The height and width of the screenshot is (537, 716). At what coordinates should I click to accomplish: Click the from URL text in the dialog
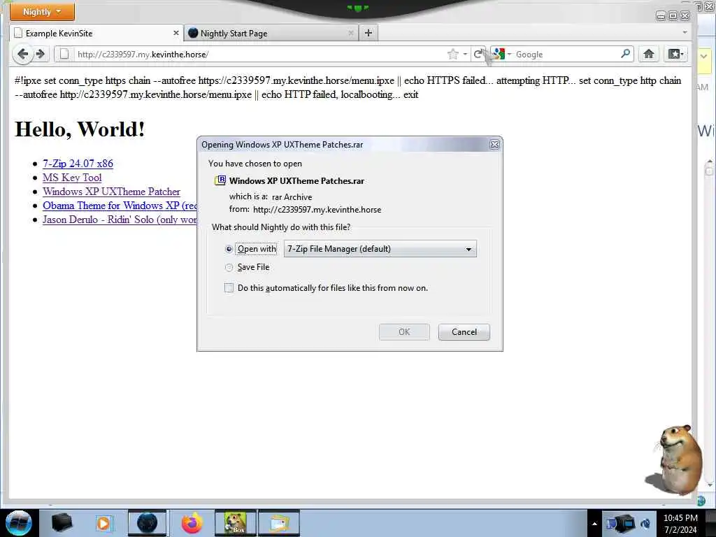[x=317, y=210]
